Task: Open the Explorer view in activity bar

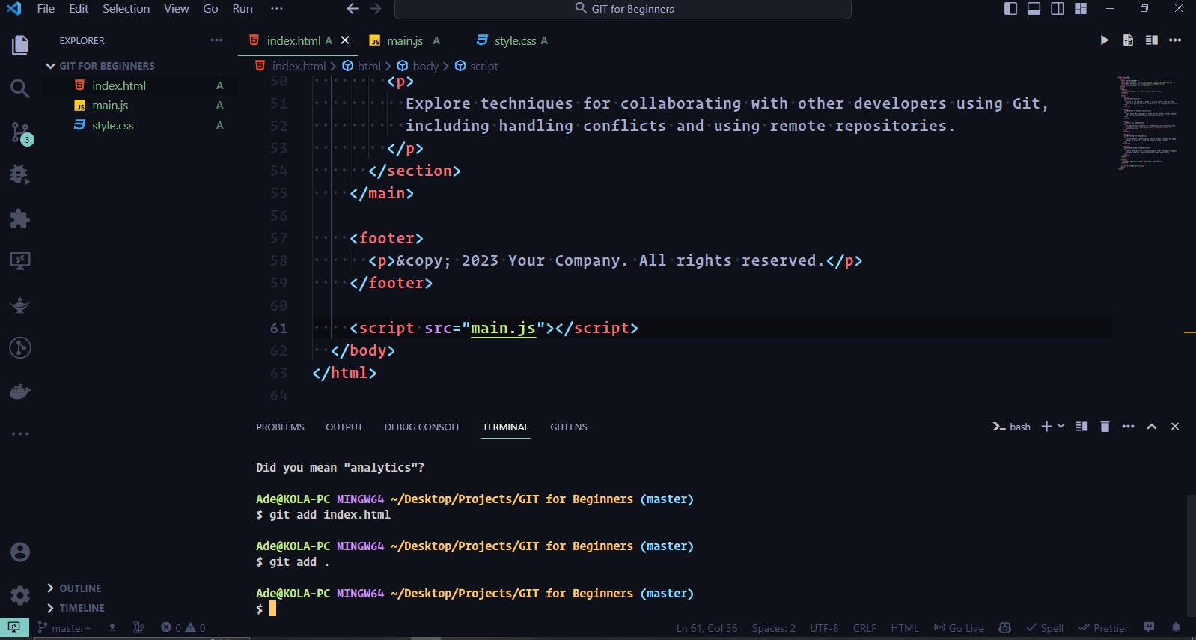Action: (20, 45)
